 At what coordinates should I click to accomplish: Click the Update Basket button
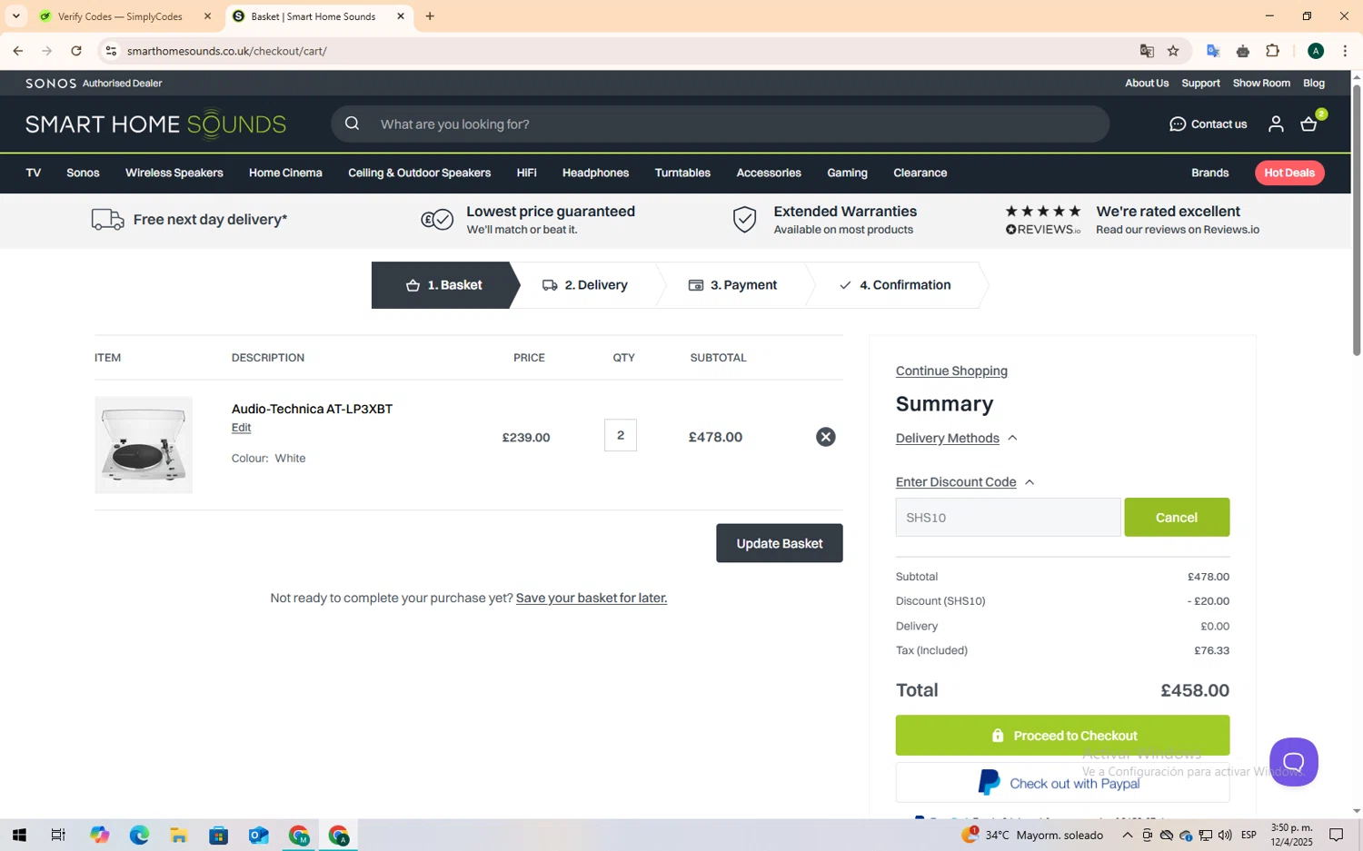[779, 543]
